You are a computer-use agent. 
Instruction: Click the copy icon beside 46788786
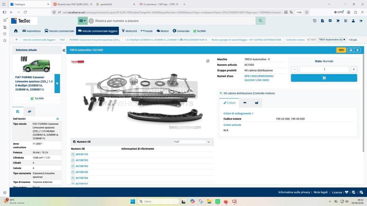click(73, 178)
